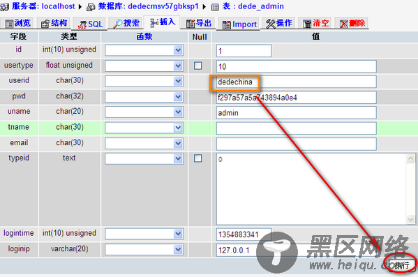
Task: Click the id value field
Action: coord(244,51)
